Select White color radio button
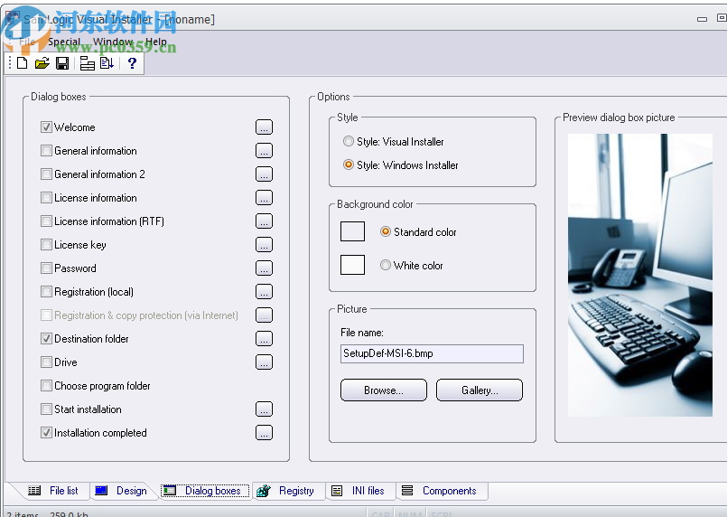 tap(386, 265)
